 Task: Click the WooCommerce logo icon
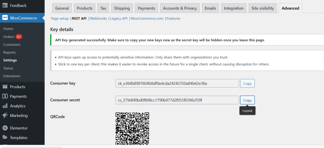[x=5, y=18]
